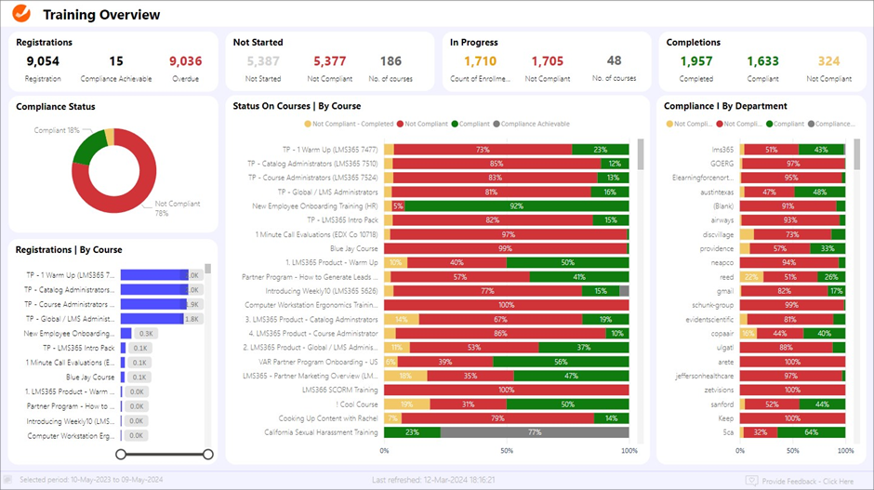Click the selected period icon in footer
This screenshot has height=490, width=874.
(8, 480)
